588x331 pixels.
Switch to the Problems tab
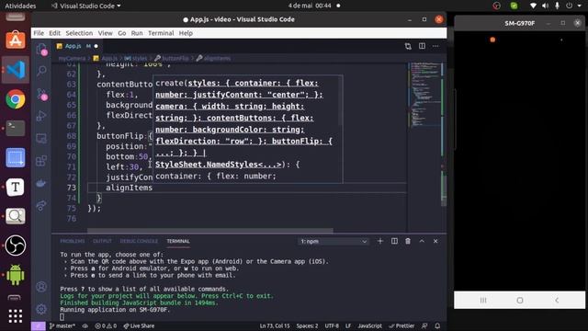[73, 241]
